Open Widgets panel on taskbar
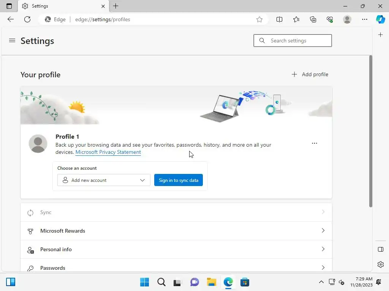Viewport: 389px width, 291px height. coord(11,282)
